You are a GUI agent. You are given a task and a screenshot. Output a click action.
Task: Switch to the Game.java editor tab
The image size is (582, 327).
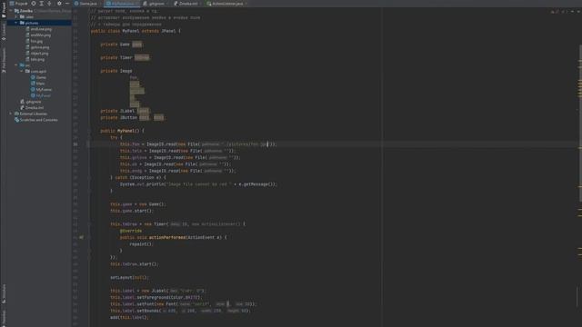point(86,4)
